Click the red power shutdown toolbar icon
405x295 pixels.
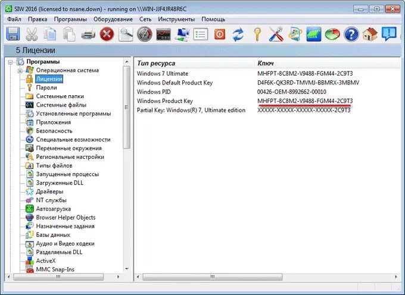(x=220, y=34)
